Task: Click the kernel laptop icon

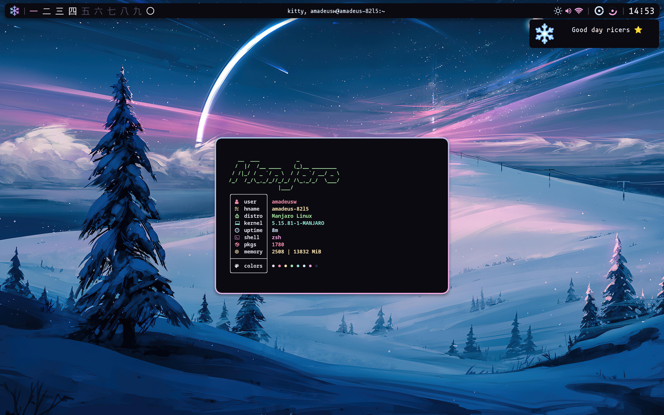Action: pos(237,223)
